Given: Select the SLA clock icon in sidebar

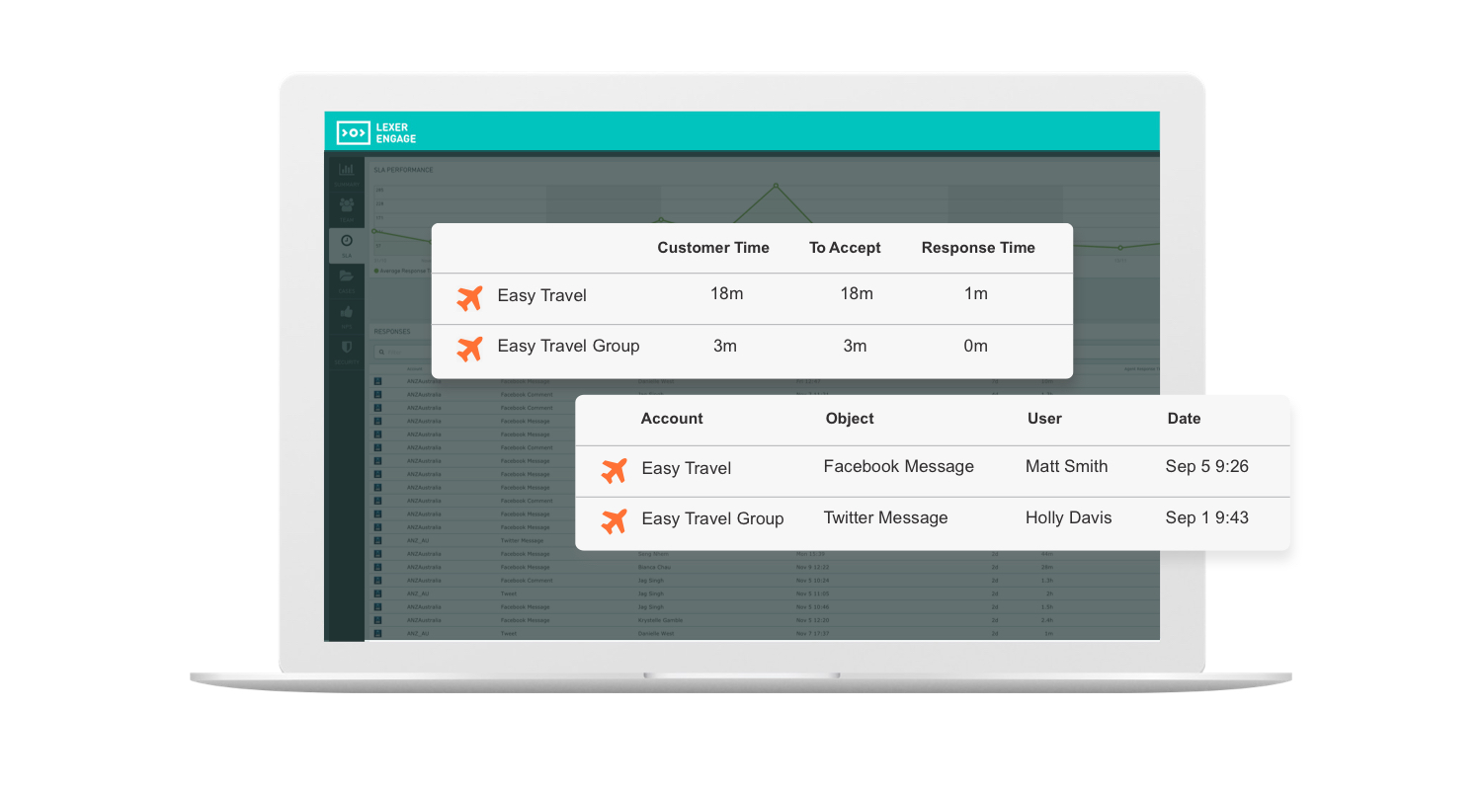Looking at the screenshot, I should click(x=347, y=240).
